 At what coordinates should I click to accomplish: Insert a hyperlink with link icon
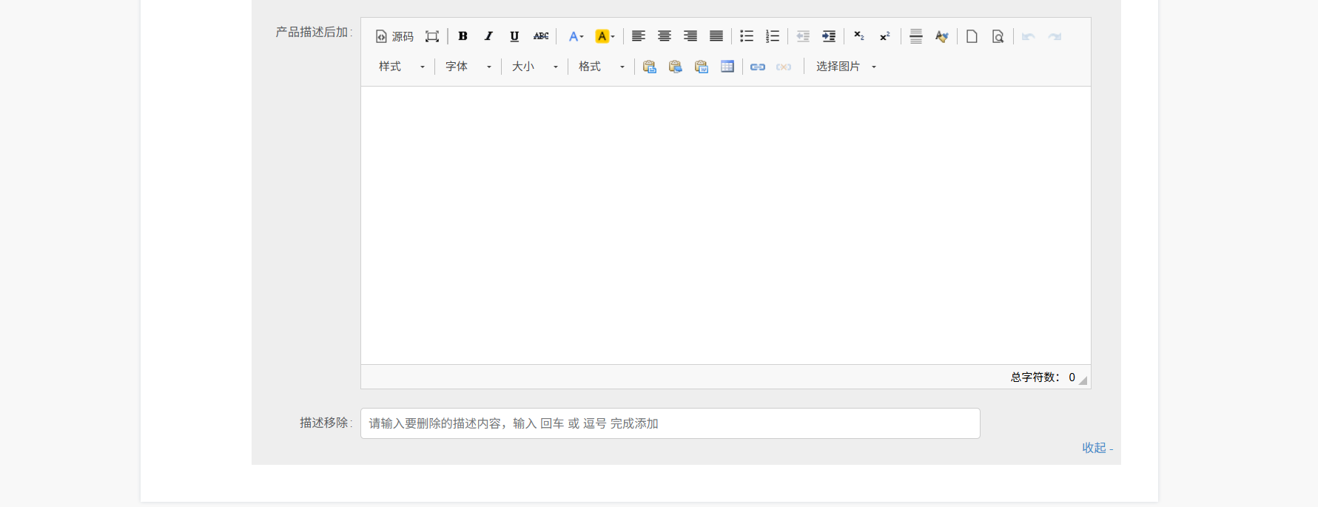click(x=758, y=67)
